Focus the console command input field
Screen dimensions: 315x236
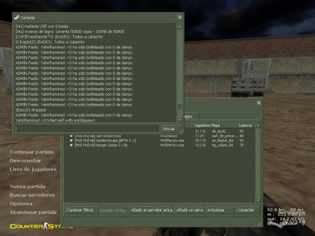[x=87, y=129]
